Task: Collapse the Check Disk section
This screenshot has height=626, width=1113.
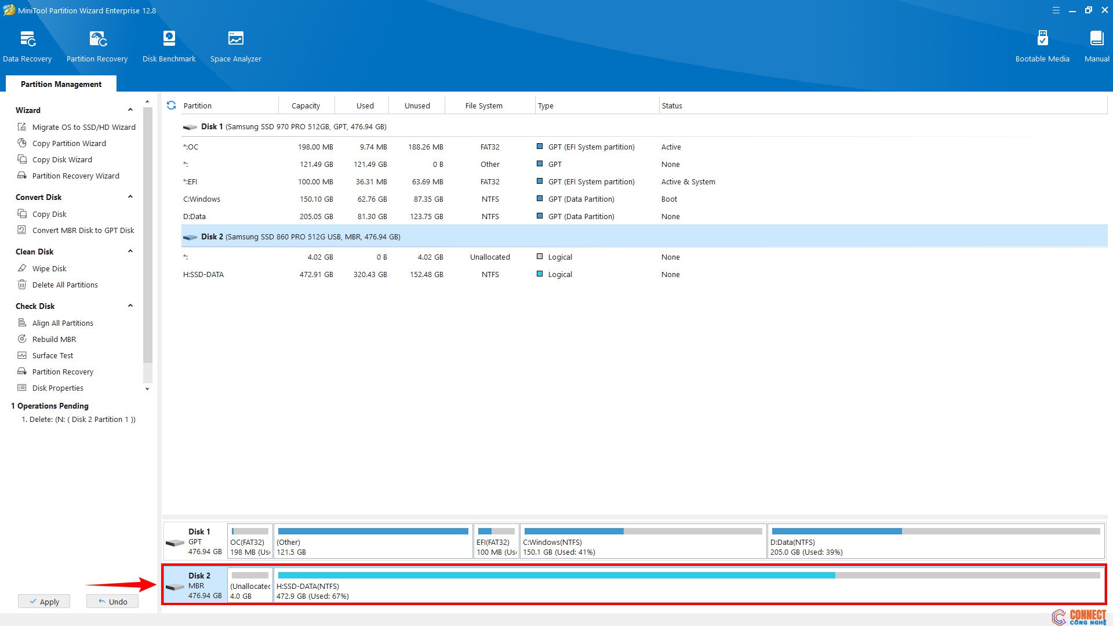Action: point(130,306)
